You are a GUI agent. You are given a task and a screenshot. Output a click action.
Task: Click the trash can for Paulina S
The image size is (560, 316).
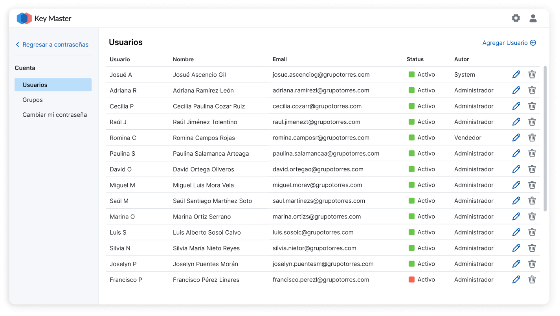pyautogui.click(x=532, y=153)
